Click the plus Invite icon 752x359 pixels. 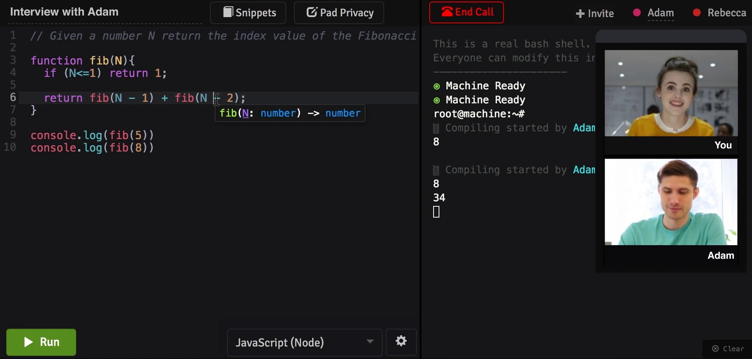click(580, 14)
